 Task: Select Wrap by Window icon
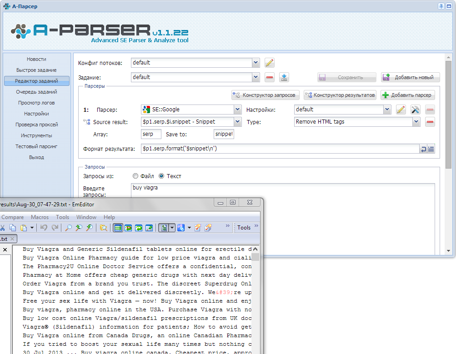point(139,228)
